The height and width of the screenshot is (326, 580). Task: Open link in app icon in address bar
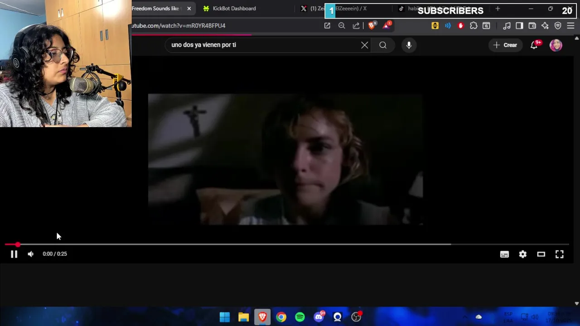(327, 26)
